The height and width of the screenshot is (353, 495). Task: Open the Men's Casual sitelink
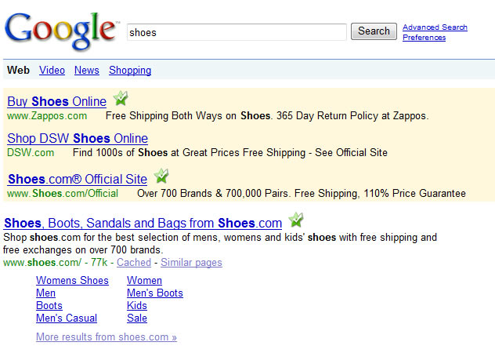tap(67, 318)
